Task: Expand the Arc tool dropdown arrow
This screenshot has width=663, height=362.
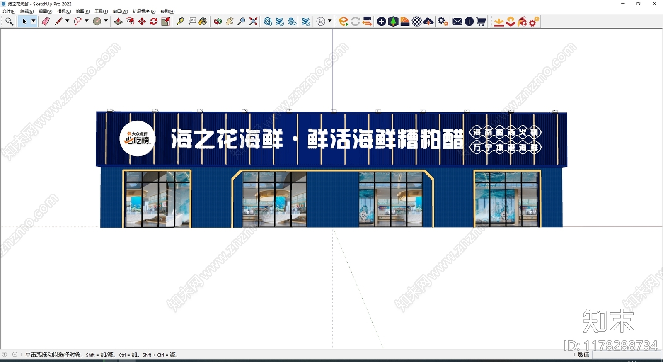Action: (x=87, y=21)
